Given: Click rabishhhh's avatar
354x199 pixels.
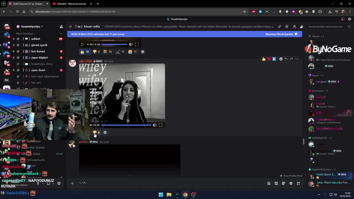Looking at the screenshot, I should (x=72, y=63).
